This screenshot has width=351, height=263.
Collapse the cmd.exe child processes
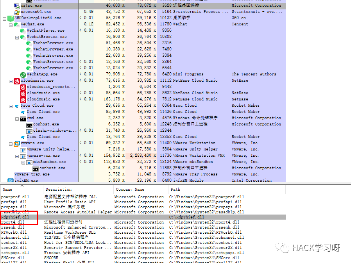tap(17, 119)
